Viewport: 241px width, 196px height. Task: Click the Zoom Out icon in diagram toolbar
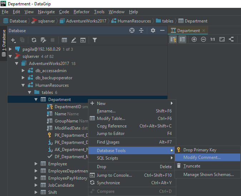pos(203,39)
